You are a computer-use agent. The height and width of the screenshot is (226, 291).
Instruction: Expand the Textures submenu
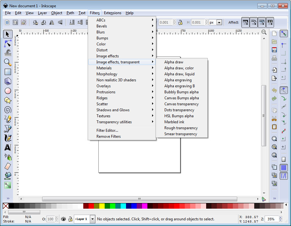point(122,116)
